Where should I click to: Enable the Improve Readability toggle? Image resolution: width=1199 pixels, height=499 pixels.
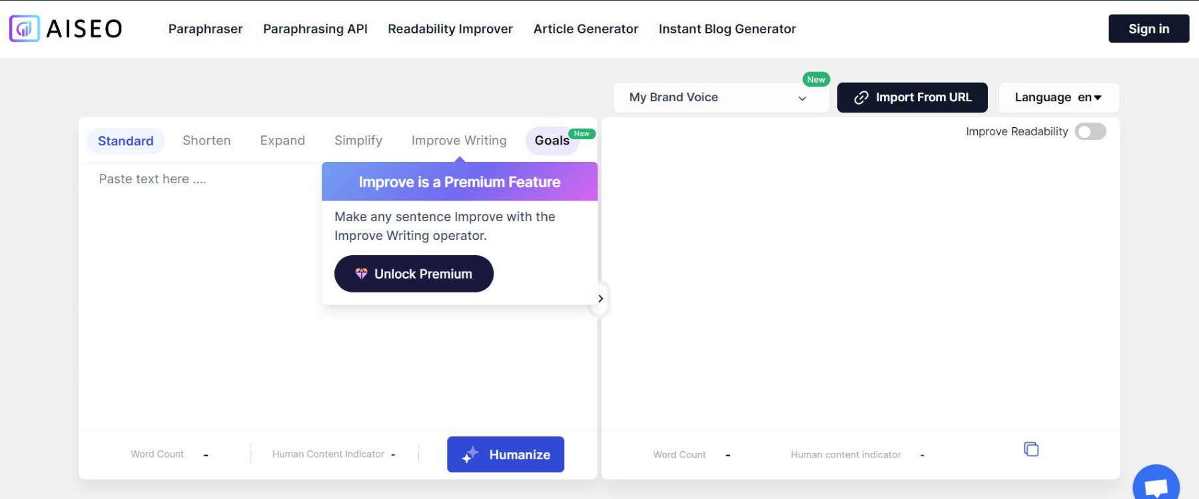pyautogui.click(x=1090, y=131)
